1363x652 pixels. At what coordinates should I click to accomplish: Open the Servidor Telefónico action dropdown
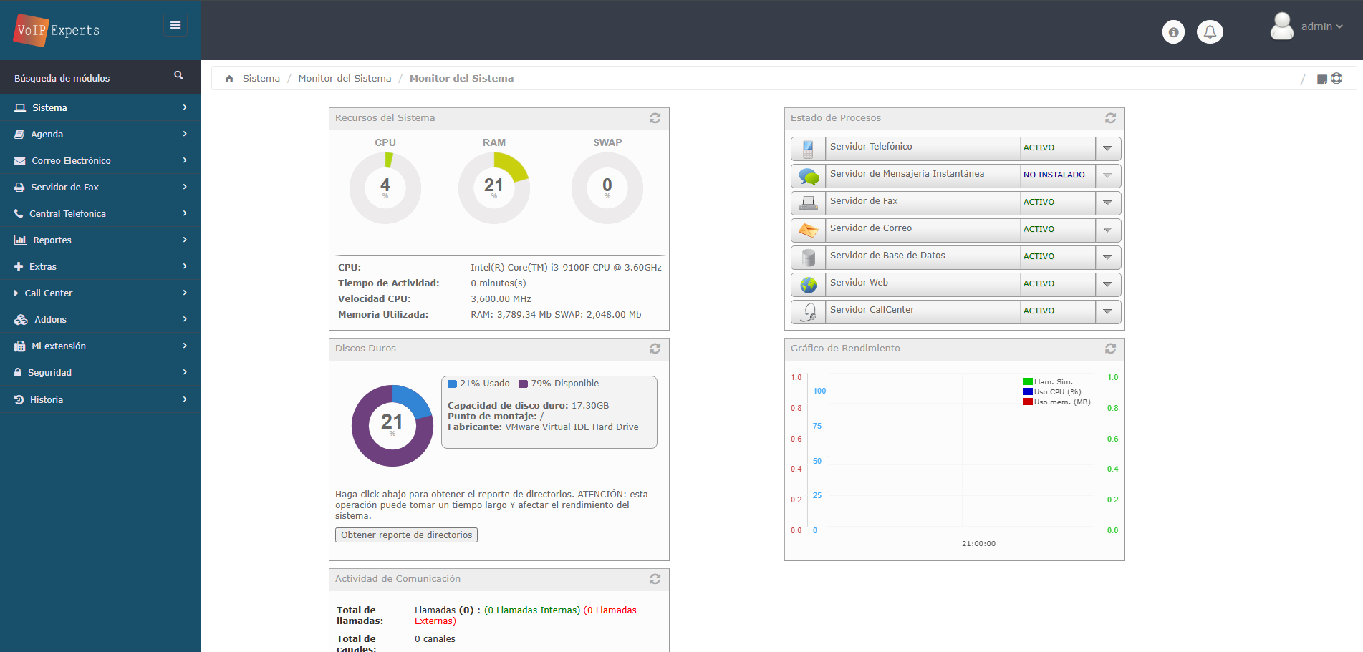[1107, 148]
